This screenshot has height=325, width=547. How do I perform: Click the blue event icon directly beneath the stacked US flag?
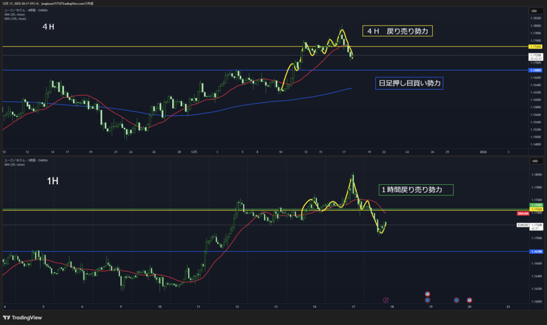point(427,300)
